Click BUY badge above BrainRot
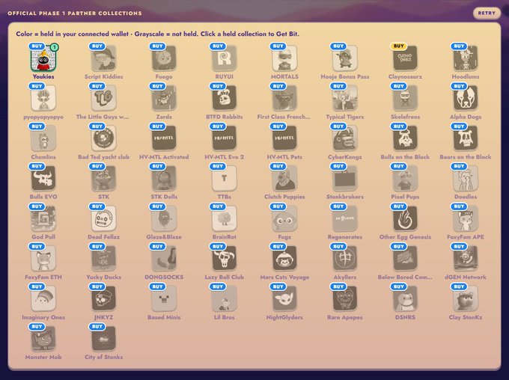509x380 pixels. point(218,206)
